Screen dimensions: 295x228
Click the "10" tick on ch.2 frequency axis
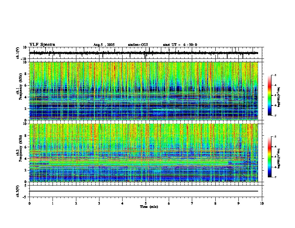[25, 124]
